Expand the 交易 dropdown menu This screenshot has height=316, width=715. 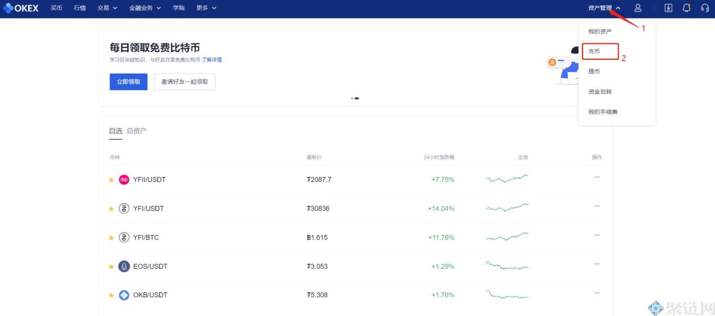tap(107, 8)
